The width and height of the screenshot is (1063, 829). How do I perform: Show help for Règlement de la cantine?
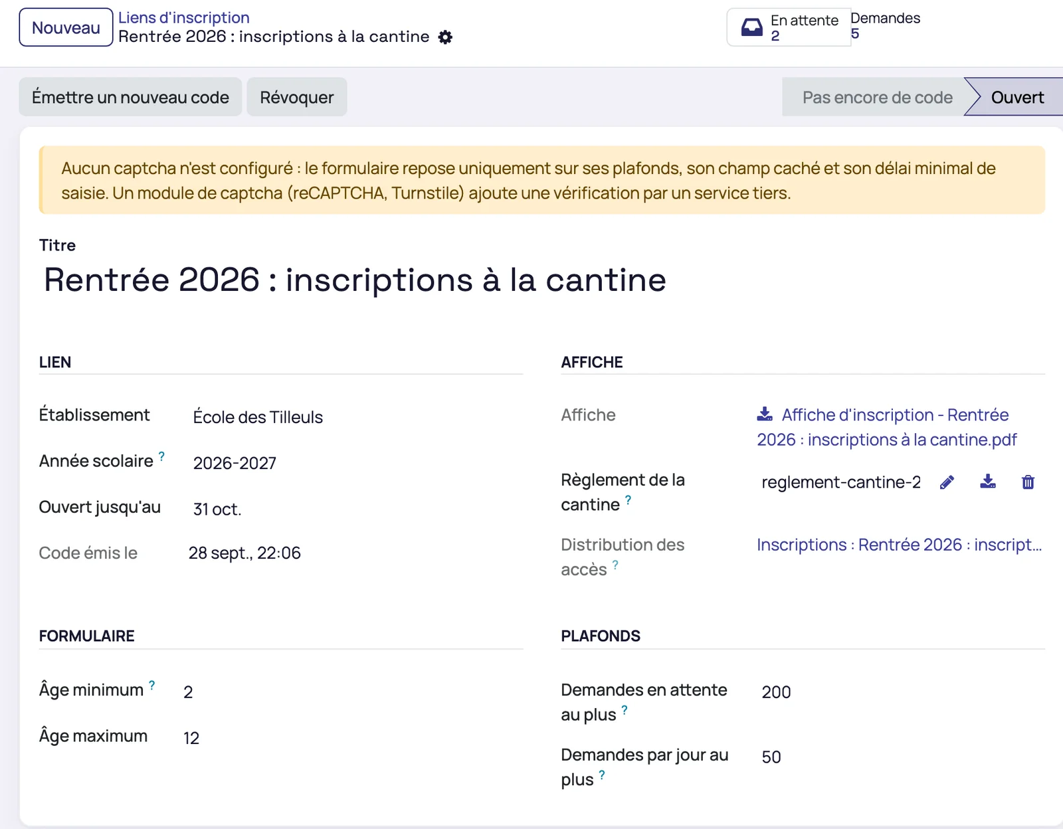pyautogui.click(x=628, y=500)
